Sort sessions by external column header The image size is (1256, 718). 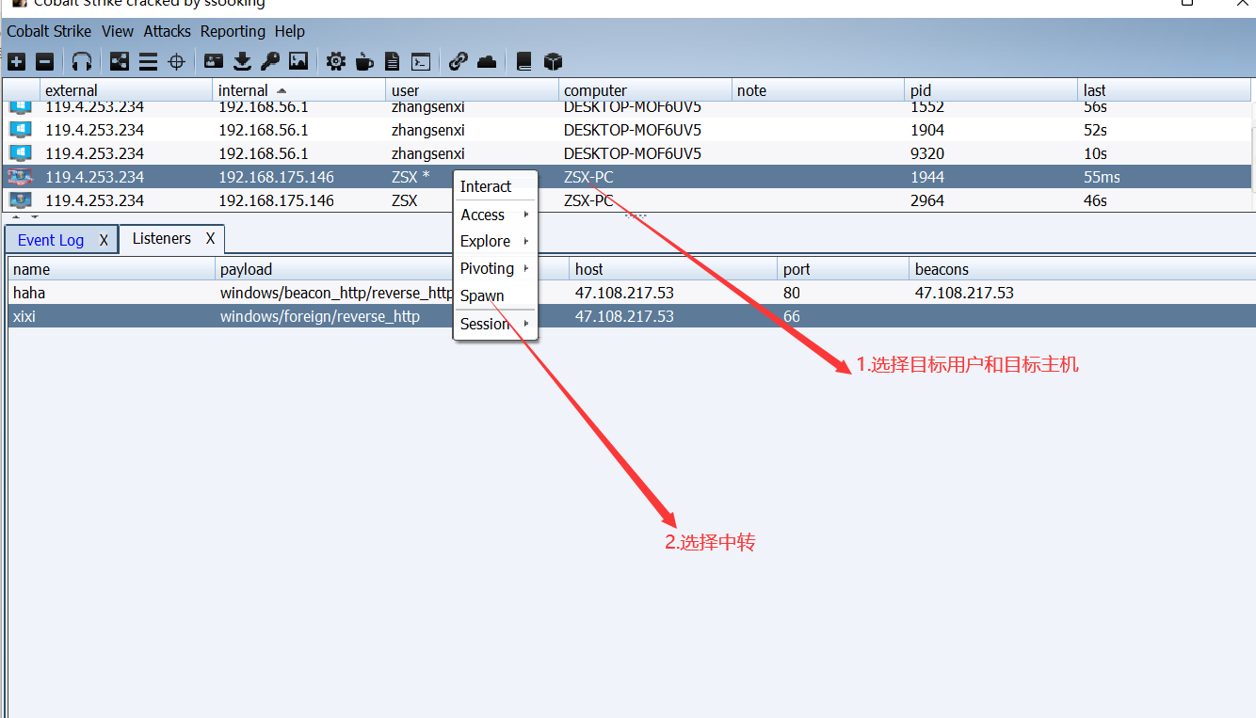(126, 90)
